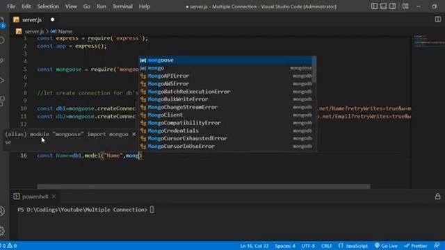Change line ending via CRLF

point(326,246)
